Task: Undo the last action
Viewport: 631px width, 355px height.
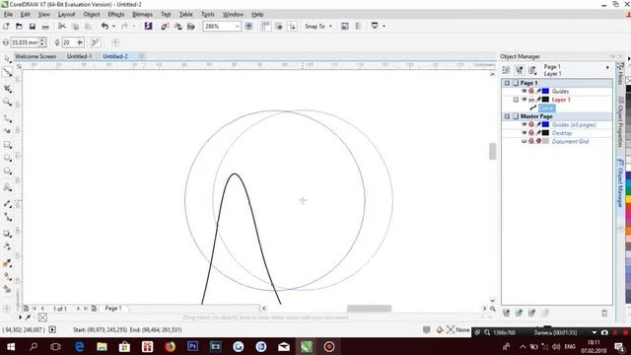Action: click(x=105, y=27)
